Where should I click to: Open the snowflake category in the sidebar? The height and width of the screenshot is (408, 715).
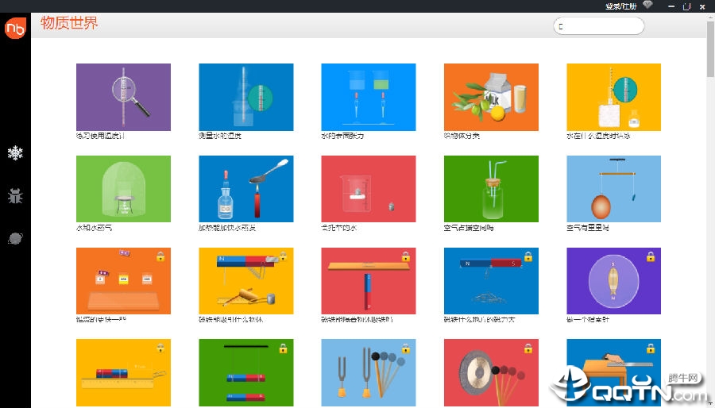coord(15,153)
